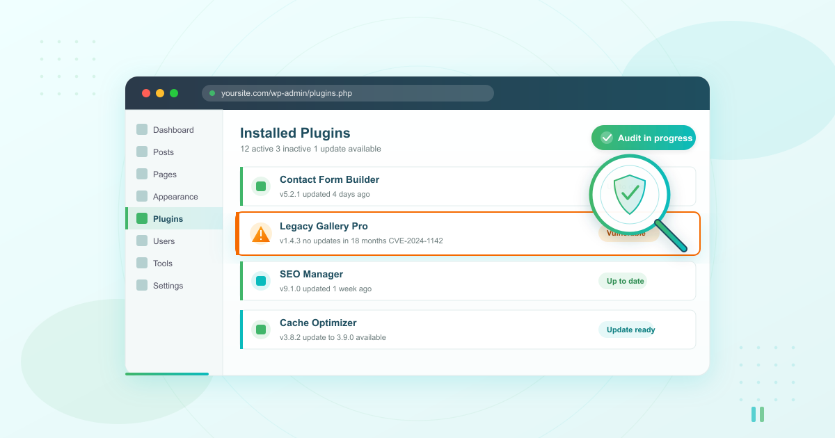Open the Users section icon
This screenshot has width=835, height=438.
pos(143,241)
